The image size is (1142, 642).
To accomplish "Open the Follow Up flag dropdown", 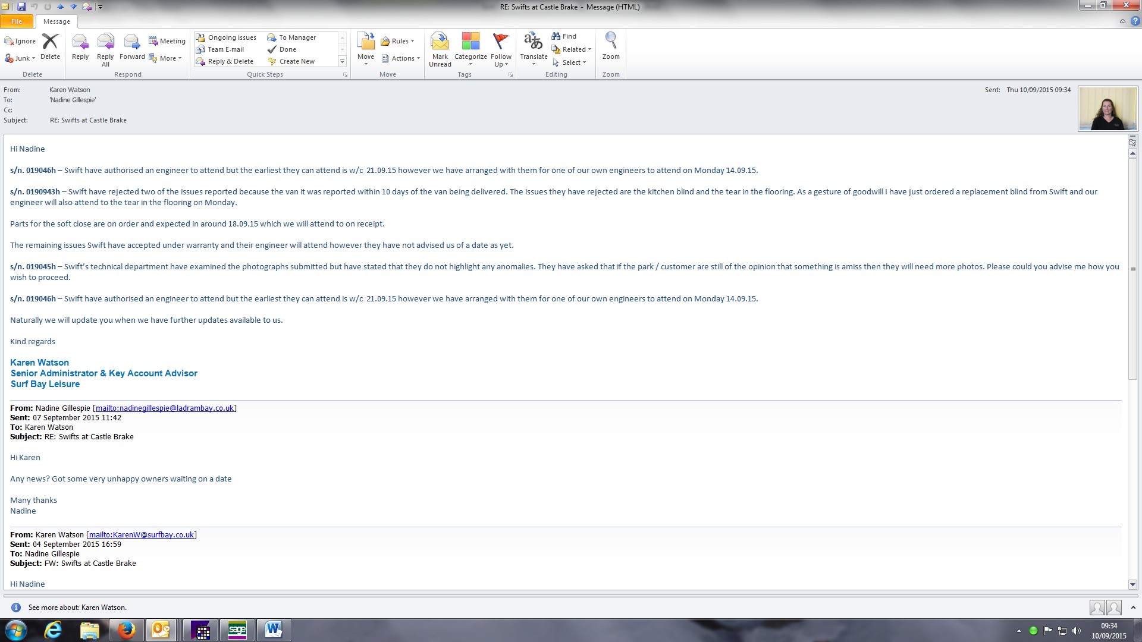I will pos(501,50).
